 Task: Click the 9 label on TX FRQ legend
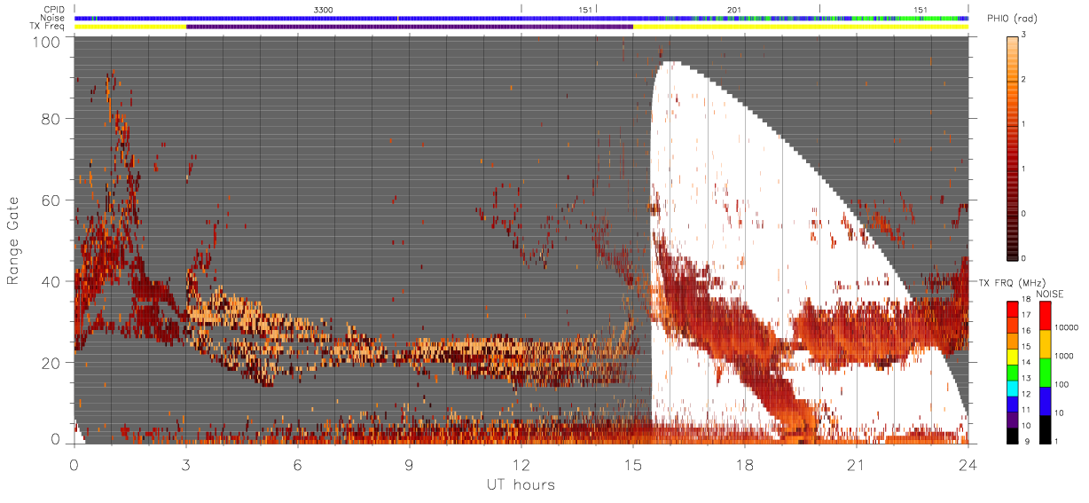1026,442
